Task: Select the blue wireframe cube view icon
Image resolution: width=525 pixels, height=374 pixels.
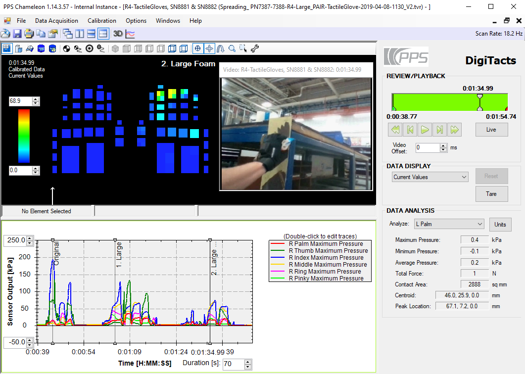Action: pyautogui.click(x=172, y=48)
